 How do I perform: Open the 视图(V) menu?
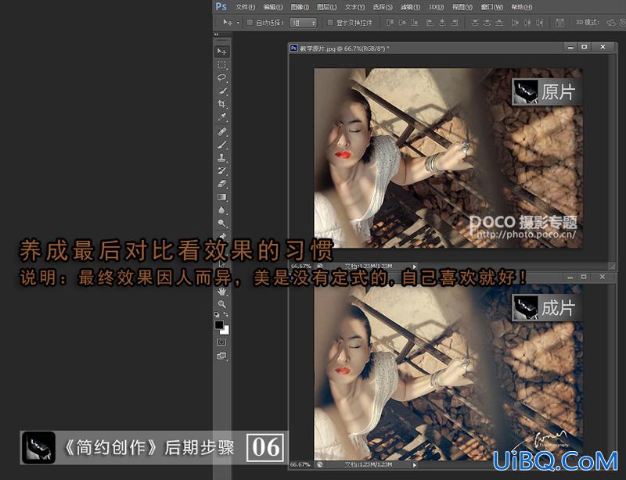pyautogui.click(x=462, y=7)
